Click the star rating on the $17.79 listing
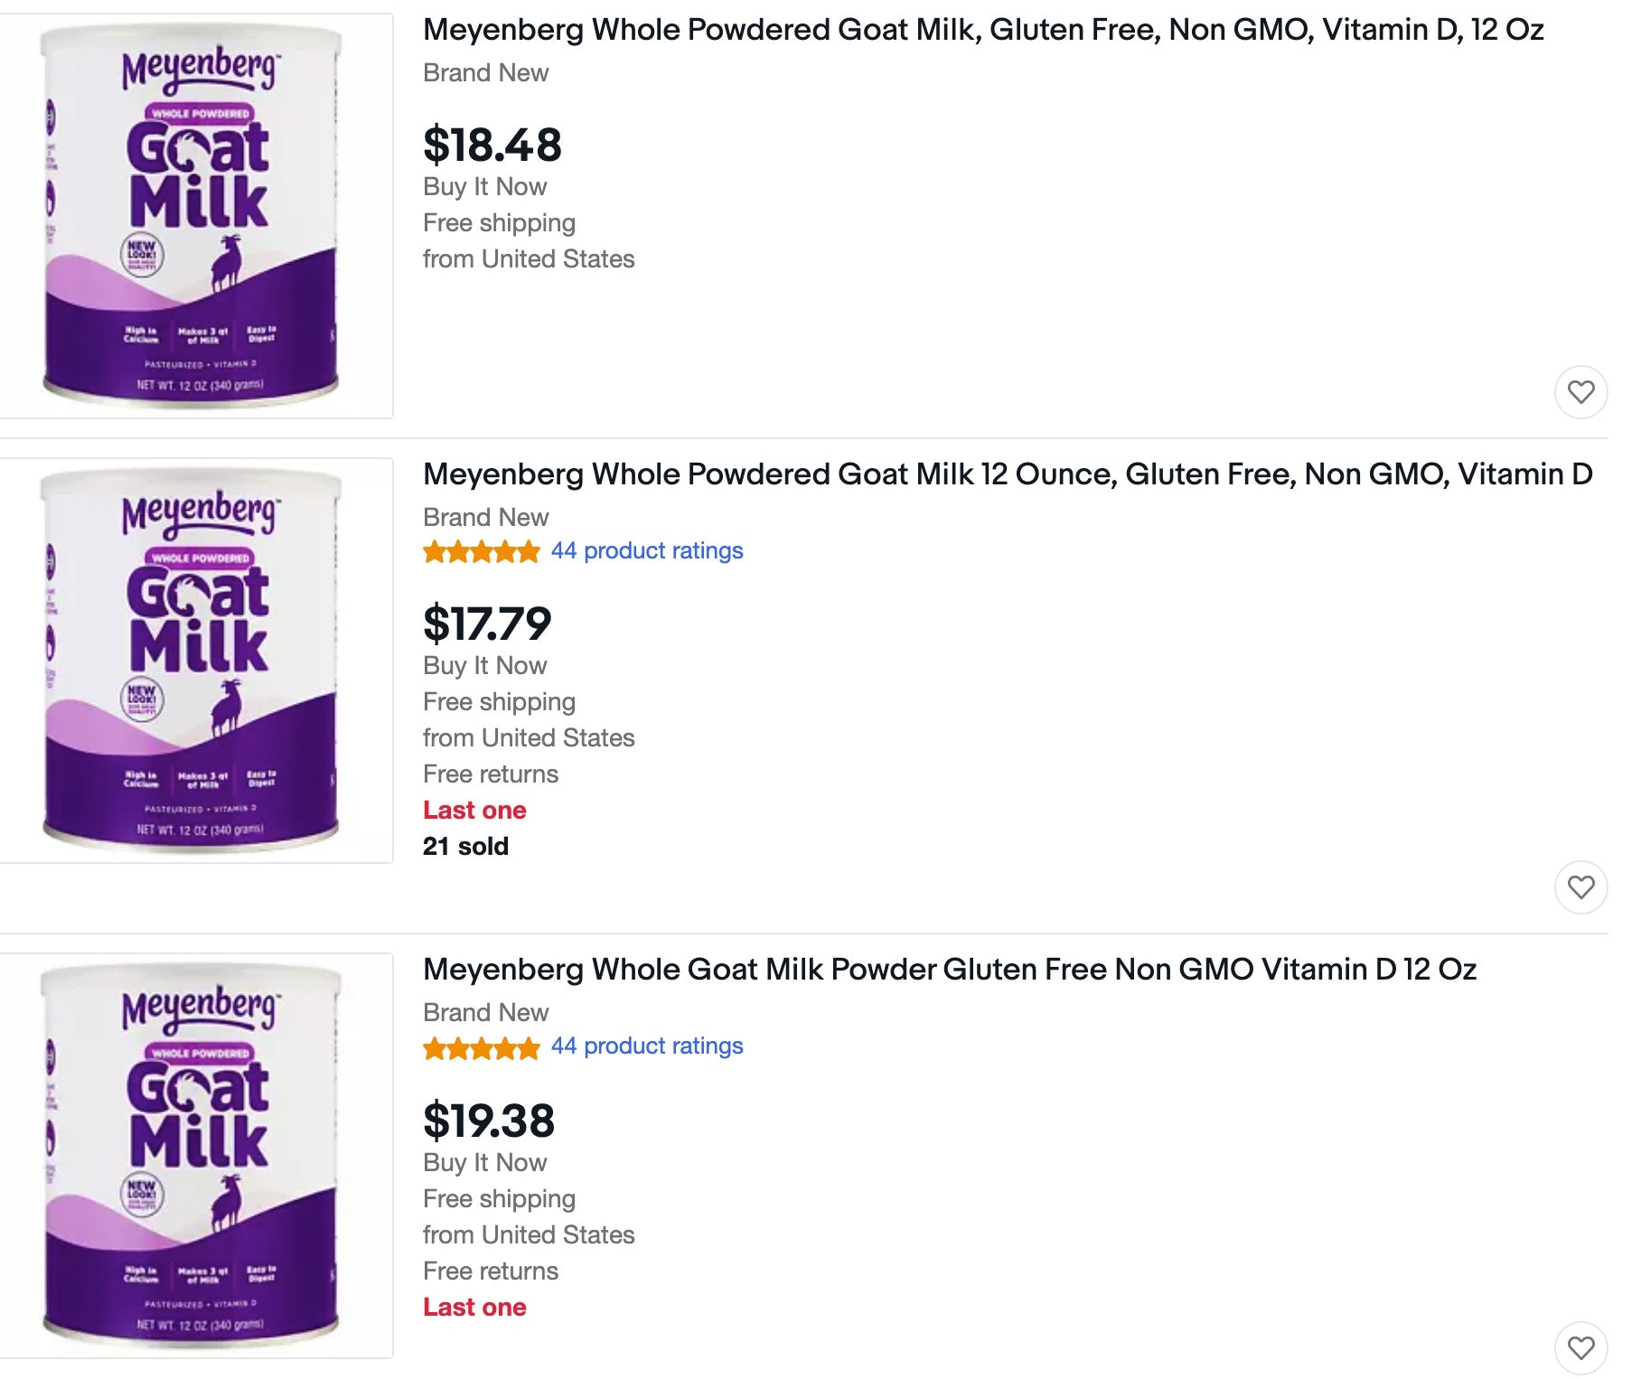1632x1379 pixels. [481, 552]
